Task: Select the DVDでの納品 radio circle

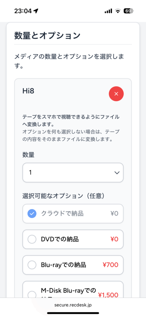Action: [x=32, y=239]
